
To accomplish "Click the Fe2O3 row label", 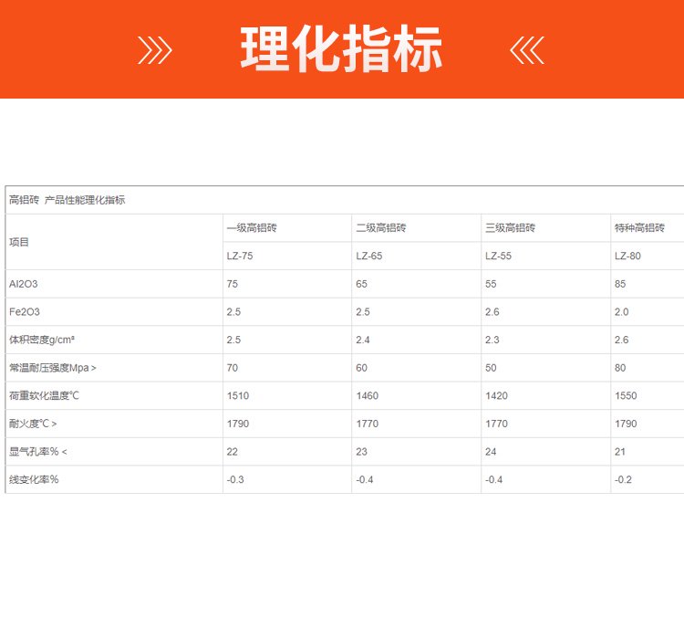I will 25,312.
